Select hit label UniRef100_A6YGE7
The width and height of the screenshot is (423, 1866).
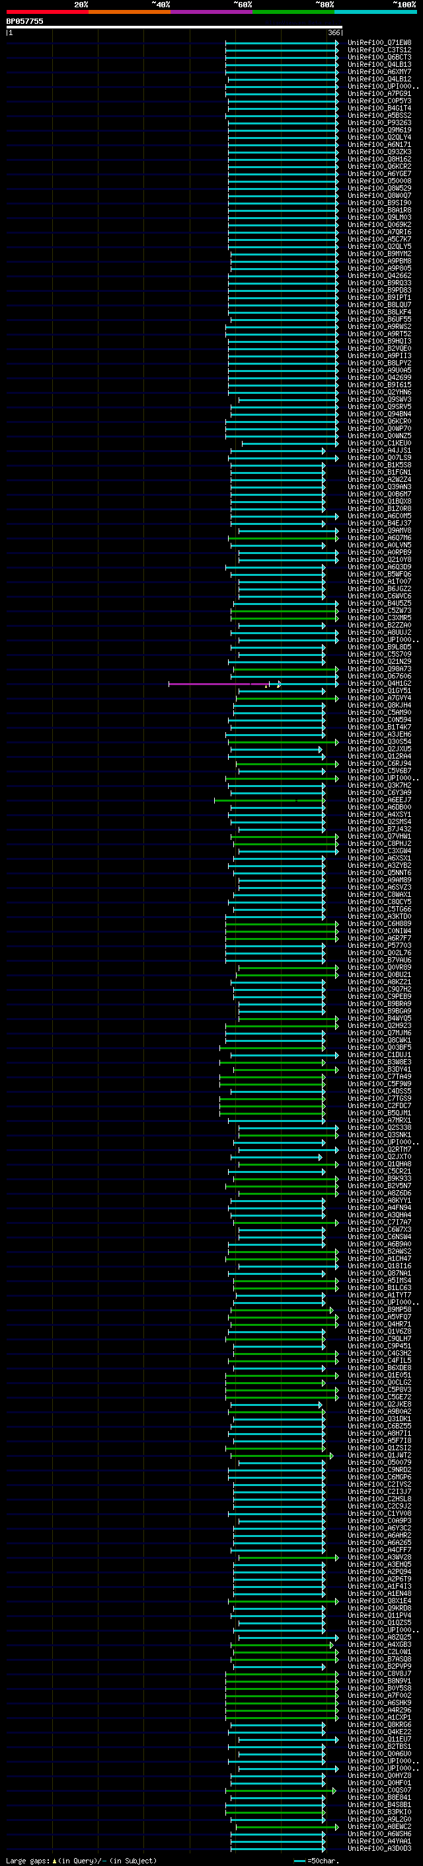pos(379,174)
